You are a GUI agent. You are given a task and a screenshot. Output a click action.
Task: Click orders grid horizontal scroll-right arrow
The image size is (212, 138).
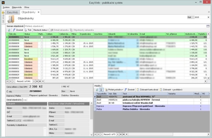(x=206, y=81)
